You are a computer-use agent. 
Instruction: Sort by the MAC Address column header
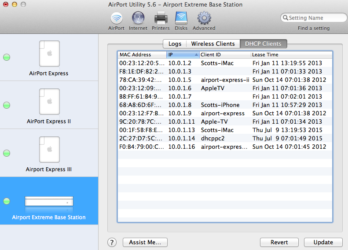tap(142, 55)
